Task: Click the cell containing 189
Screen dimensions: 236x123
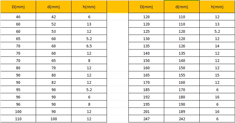Action: coord(182,111)
